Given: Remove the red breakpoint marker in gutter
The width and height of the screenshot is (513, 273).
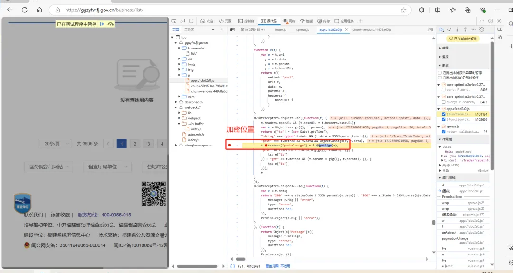Looking at the screenshot, I should pos(230,145).
